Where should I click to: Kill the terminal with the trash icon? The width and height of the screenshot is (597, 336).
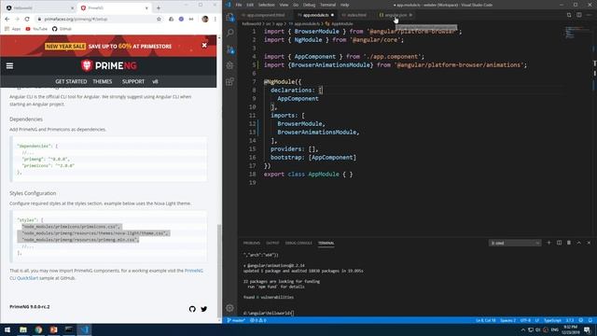(569, 243)
